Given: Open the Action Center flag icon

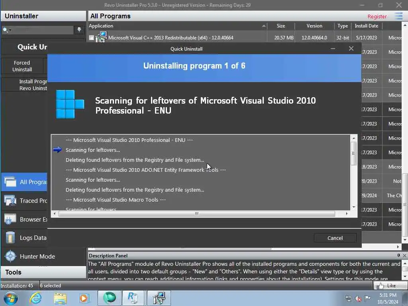Looking at the screenshot, I should click(367, 298).
